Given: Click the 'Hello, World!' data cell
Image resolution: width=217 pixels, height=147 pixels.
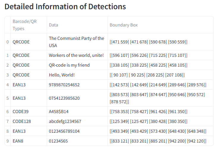Looking at the screenshot, I should [x=62, y=75].
